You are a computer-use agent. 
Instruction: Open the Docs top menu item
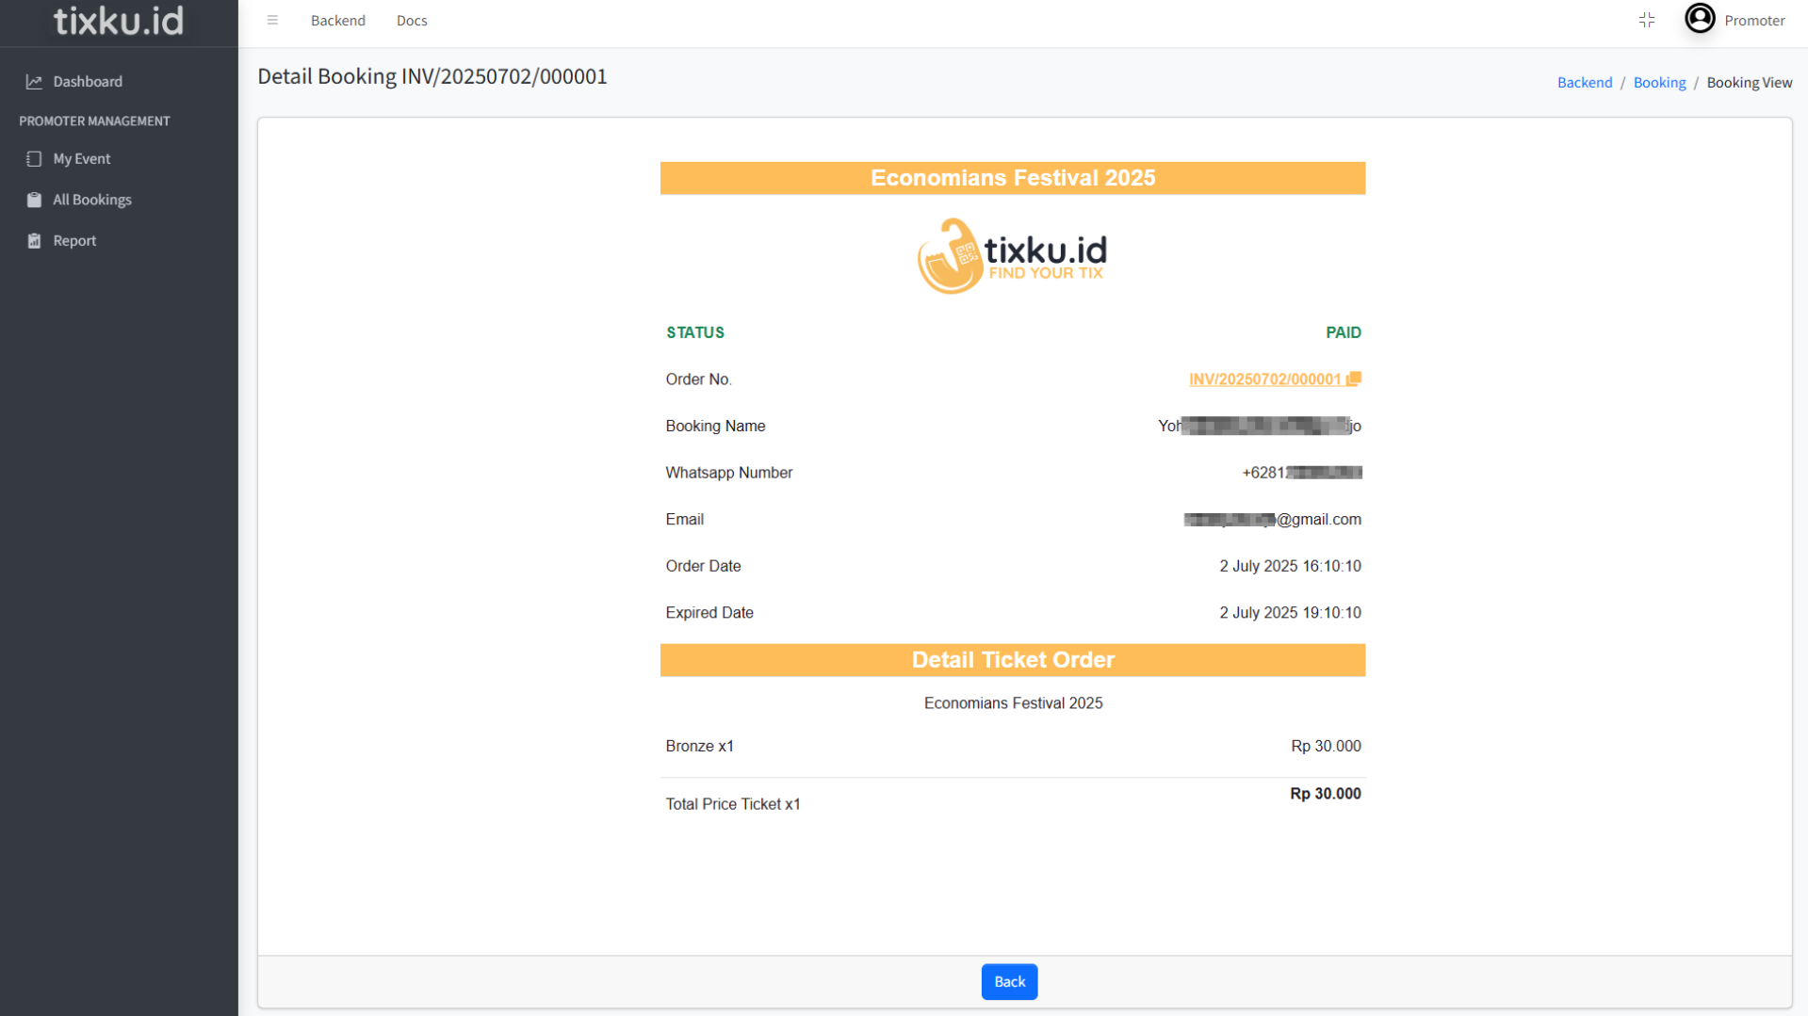click(412, 21)
